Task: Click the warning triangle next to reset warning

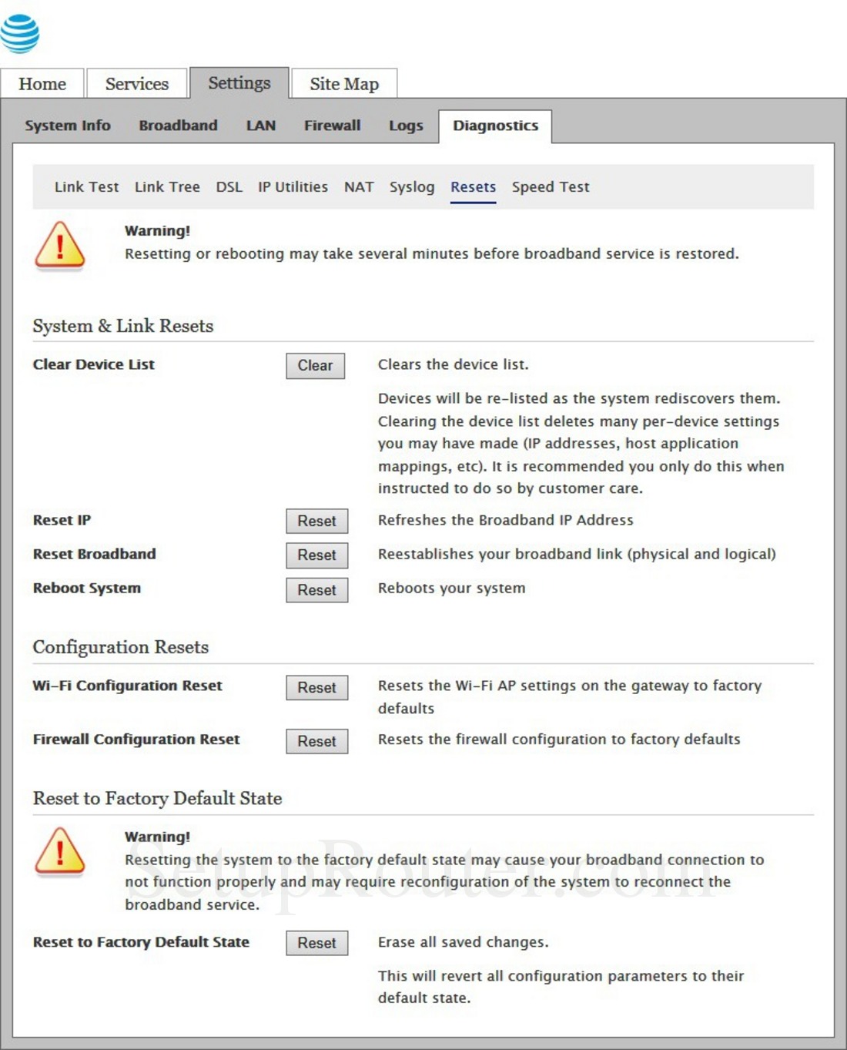Action: pos(60,245)
